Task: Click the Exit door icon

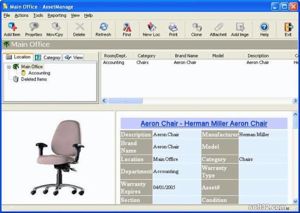Action: click(x=288, y=27)
